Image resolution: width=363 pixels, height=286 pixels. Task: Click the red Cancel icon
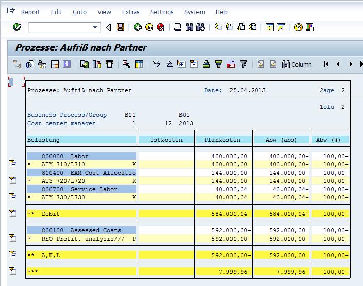pos(160,27)
